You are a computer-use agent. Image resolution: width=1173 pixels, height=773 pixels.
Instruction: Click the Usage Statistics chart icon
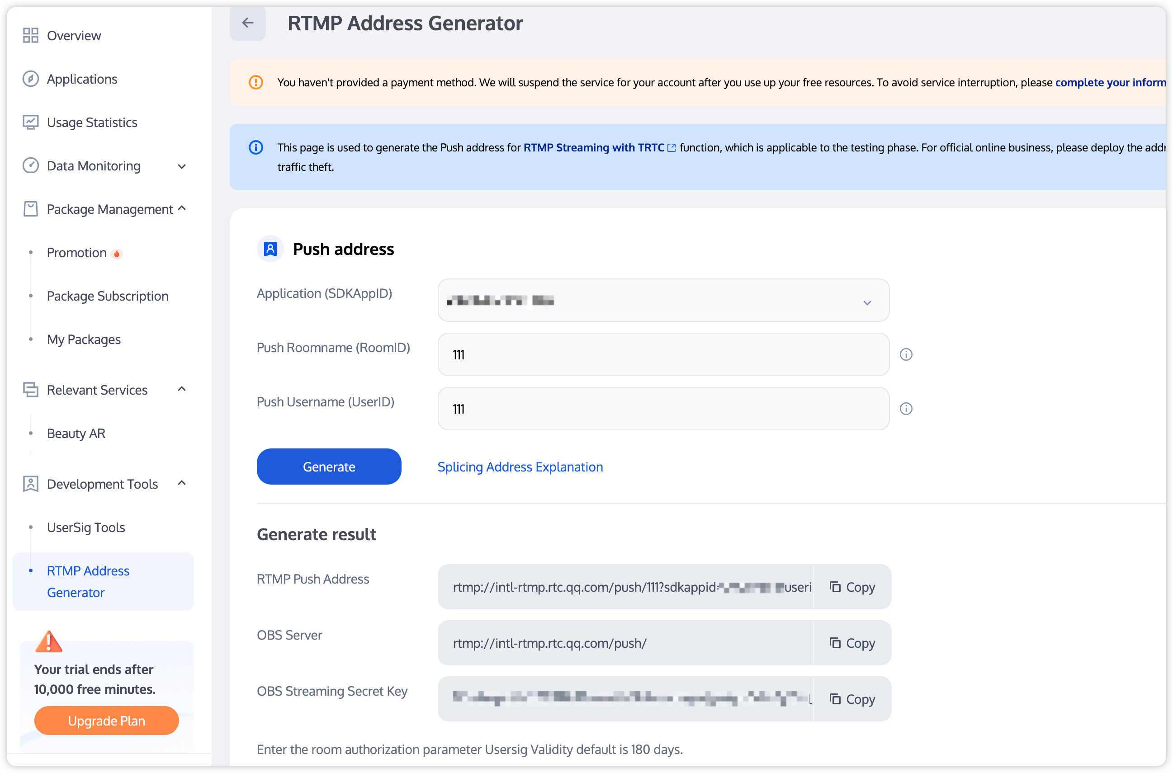[x=31, y=122]
